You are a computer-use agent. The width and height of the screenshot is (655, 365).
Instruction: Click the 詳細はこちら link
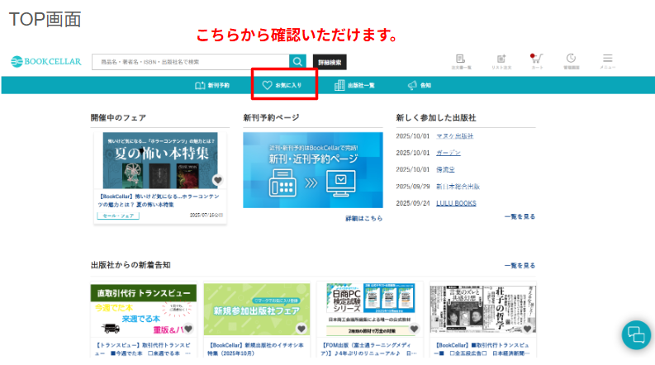click(x=363, y=218)
